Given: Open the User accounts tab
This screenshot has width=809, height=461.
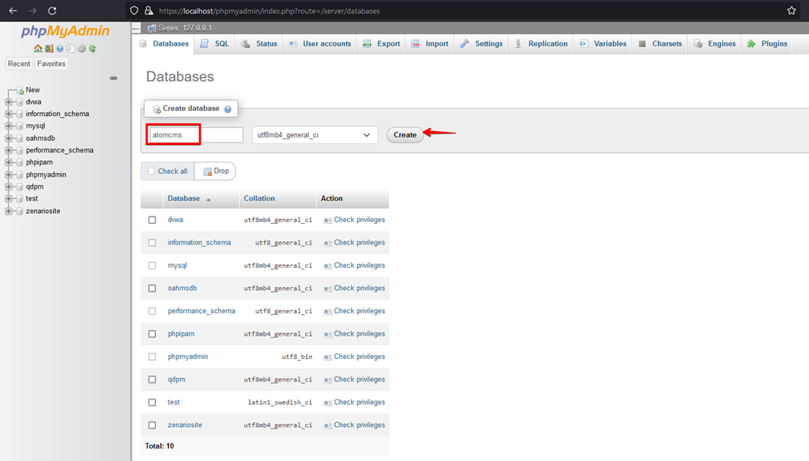Looking at the screenshot, I should click(x=320, y=44).
